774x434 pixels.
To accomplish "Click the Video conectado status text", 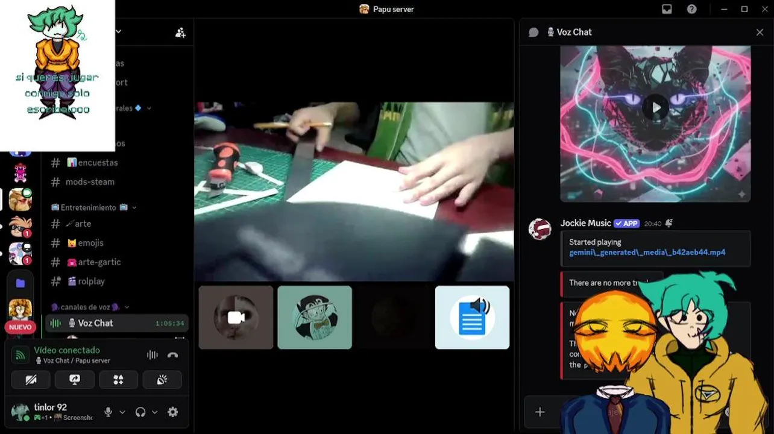I will 67,350.
